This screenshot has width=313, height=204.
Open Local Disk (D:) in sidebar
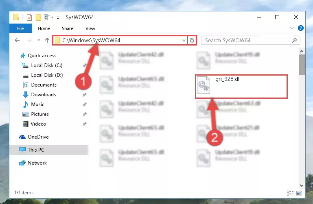point(47,75)
